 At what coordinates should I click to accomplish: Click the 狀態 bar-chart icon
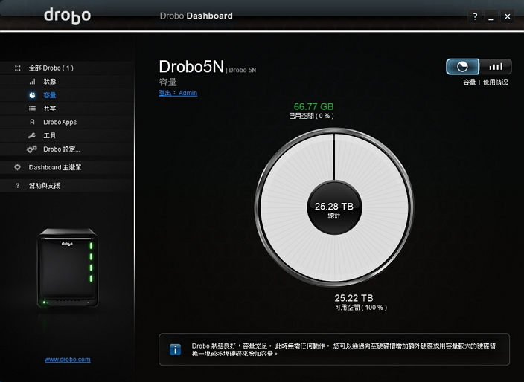click(x=32, y=82)
